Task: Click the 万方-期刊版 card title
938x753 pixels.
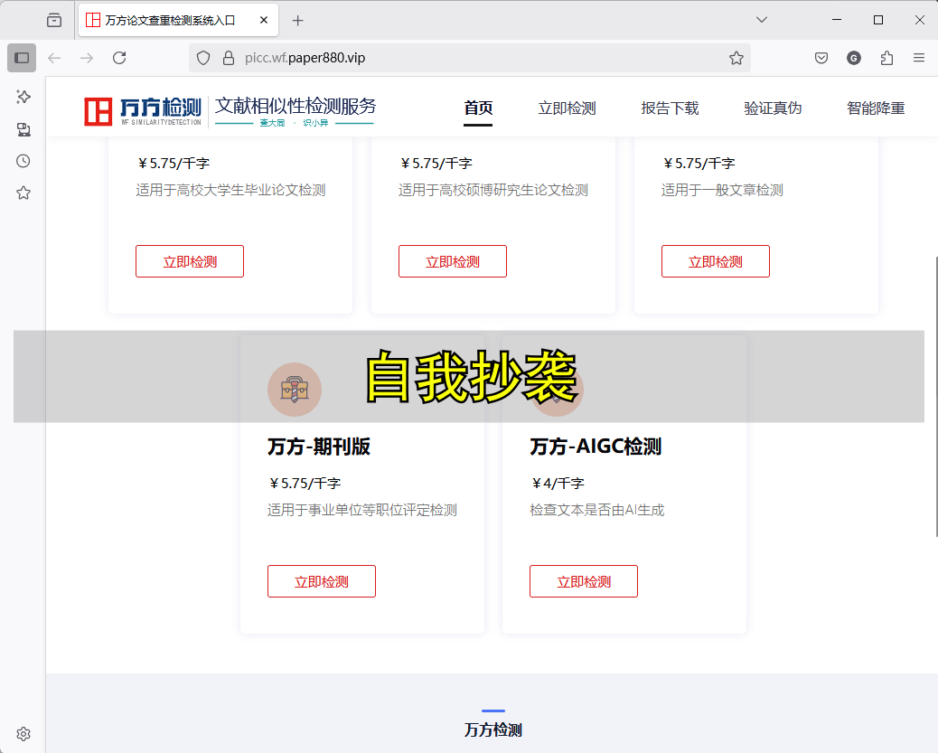Action: click(319, 447)
